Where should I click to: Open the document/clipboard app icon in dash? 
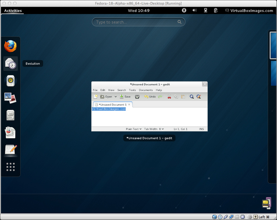point(10,132)
